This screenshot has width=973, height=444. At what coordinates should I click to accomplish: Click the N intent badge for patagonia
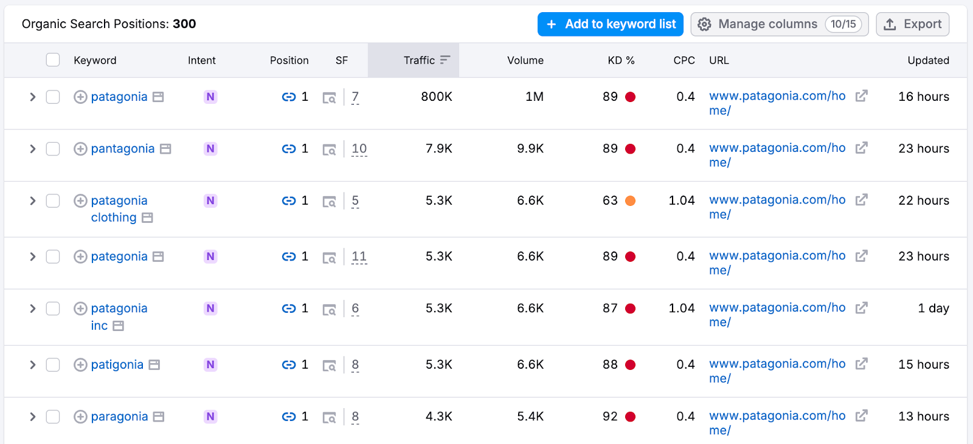tap(210, 97)
